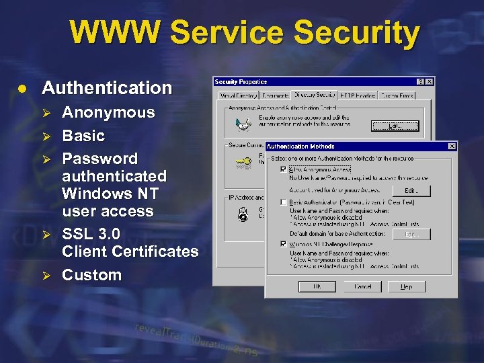
Task: Close the Security Properties window
Action: pyautogui.click(x=430, y=82)
